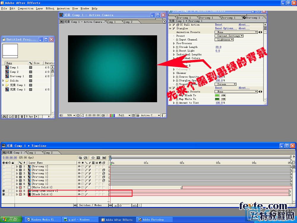Show RGB channels icon in comp viewer
The image size is (297, 223).
(x=112, y=115)
